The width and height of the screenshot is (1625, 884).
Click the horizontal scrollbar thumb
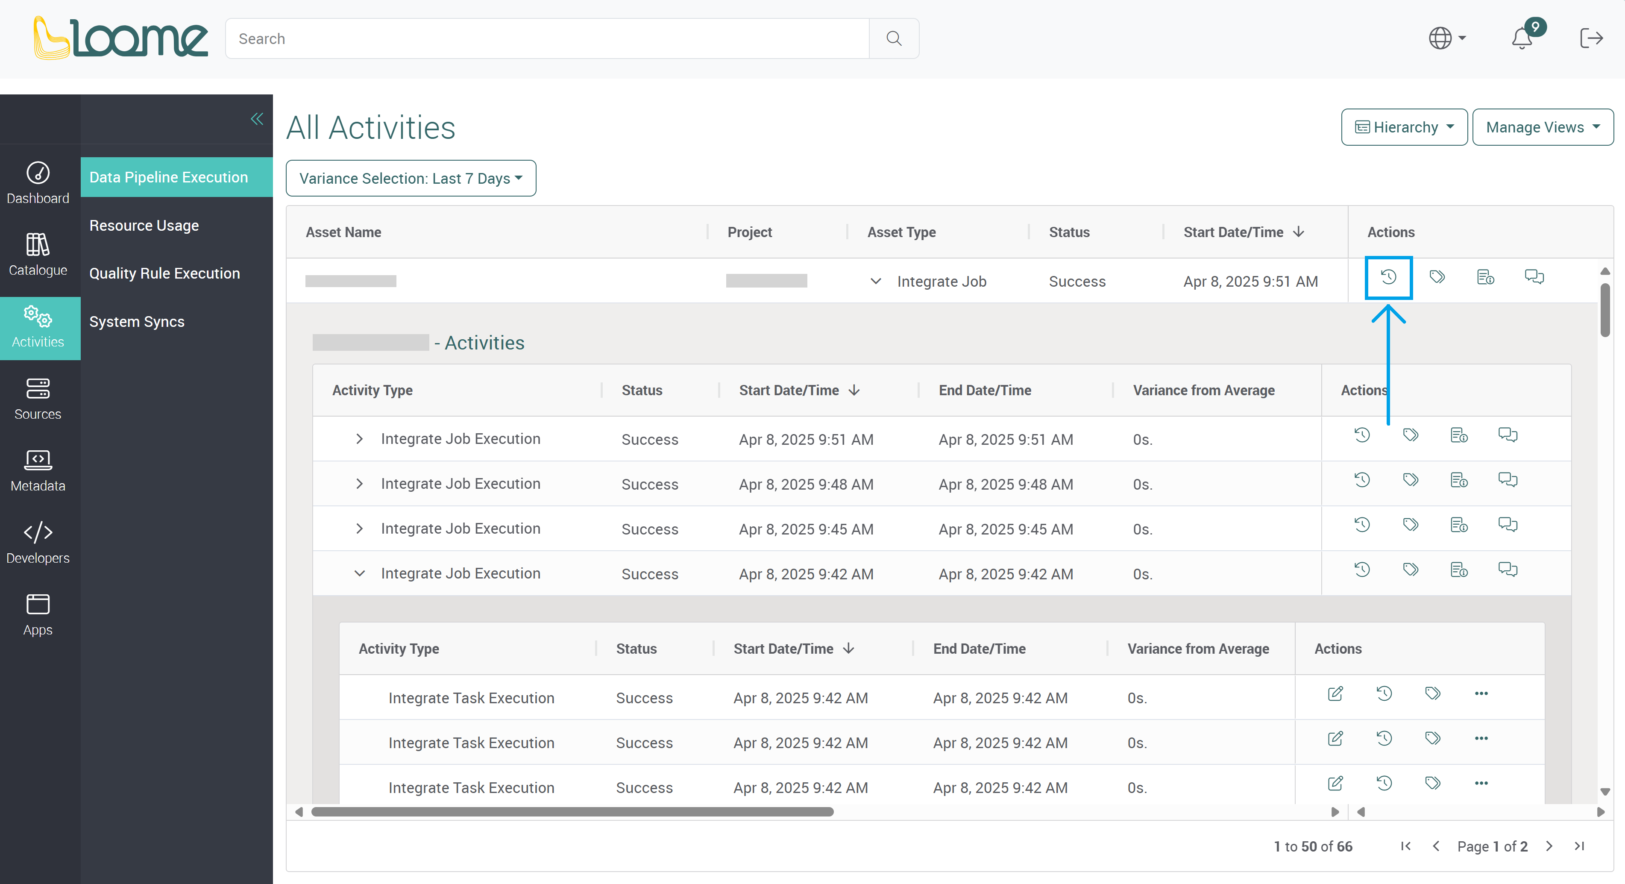[572, 812]
